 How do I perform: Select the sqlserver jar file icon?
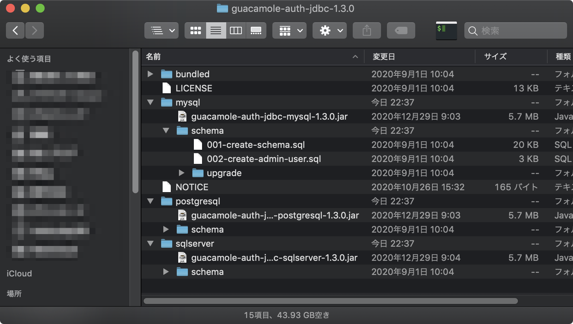(182, 257)
